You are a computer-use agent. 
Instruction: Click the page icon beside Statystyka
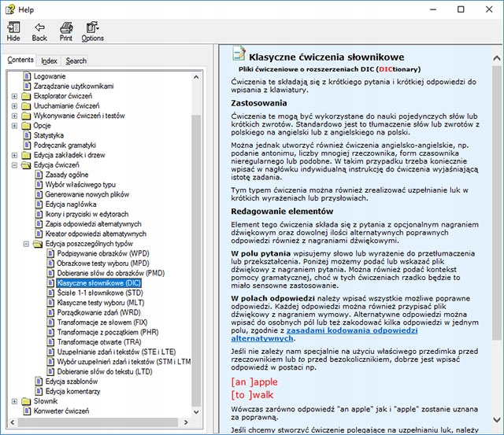[27, 135]
